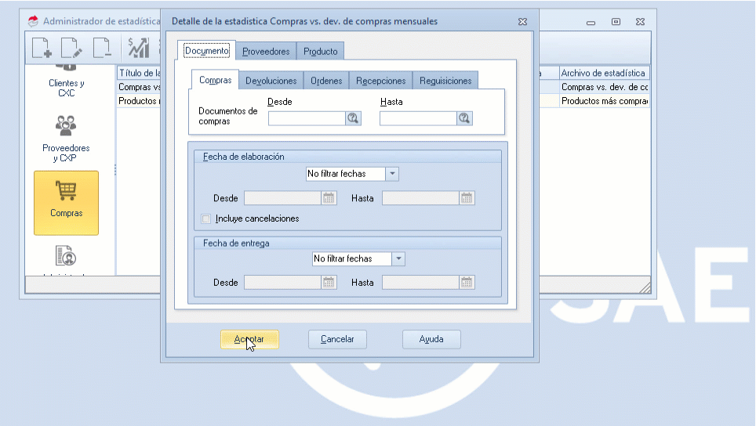The image size is (756, 426).
Task: Click search icon beside Desde documents field
Action: point(353,118)
